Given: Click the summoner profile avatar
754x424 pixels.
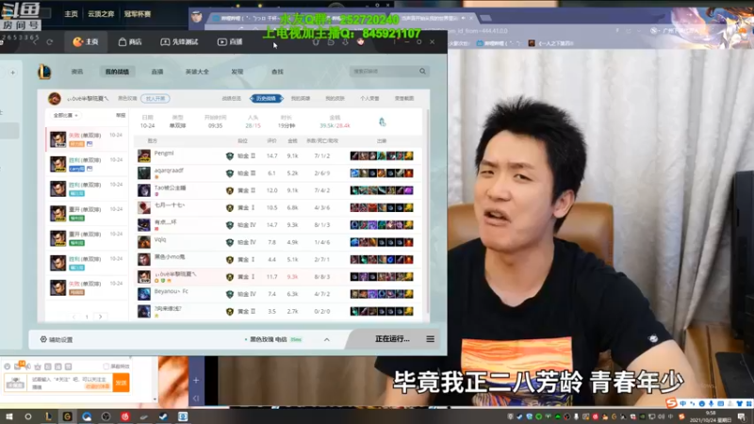Looking at the screenshot, I should [x=55, y=99].
